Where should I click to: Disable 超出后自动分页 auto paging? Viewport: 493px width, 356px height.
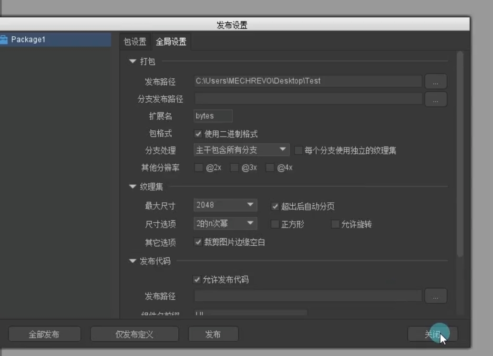[274, 206]
